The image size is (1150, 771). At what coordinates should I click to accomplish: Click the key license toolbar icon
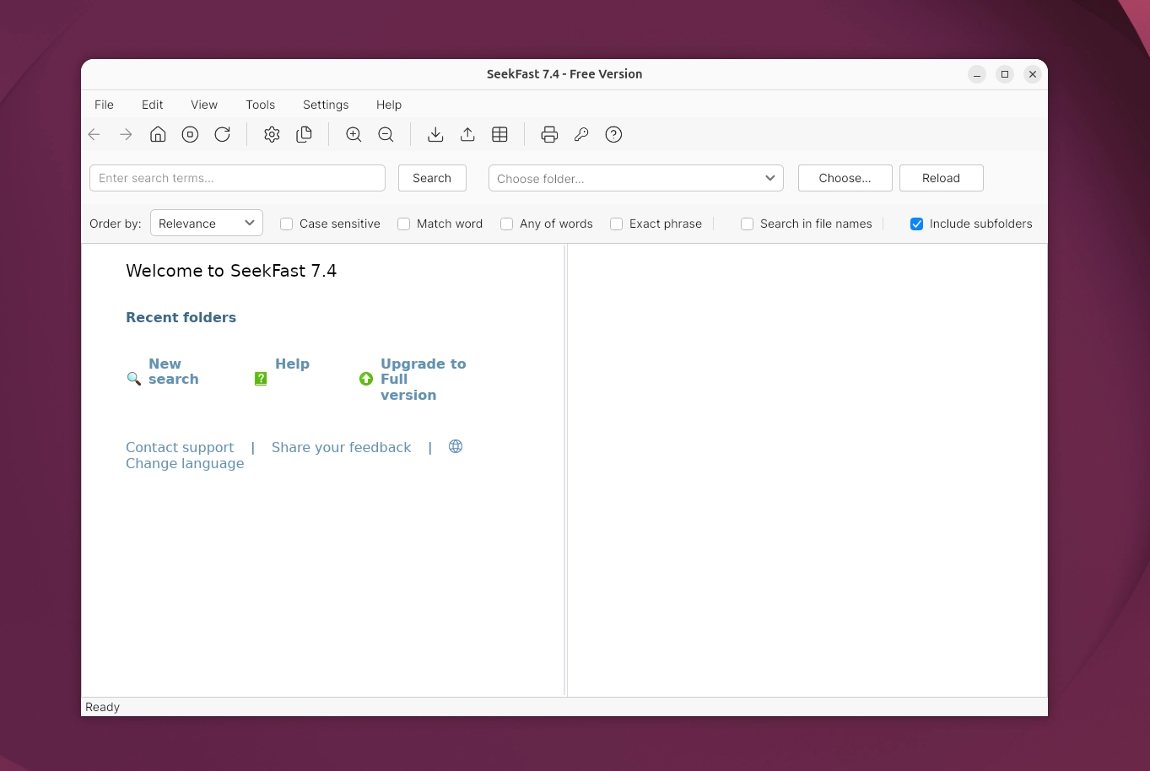(581, 135)
